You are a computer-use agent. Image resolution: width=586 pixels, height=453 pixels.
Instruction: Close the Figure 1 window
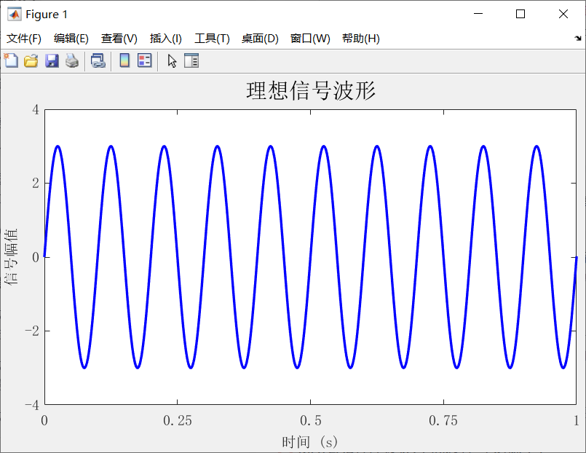tap(563, 14)
